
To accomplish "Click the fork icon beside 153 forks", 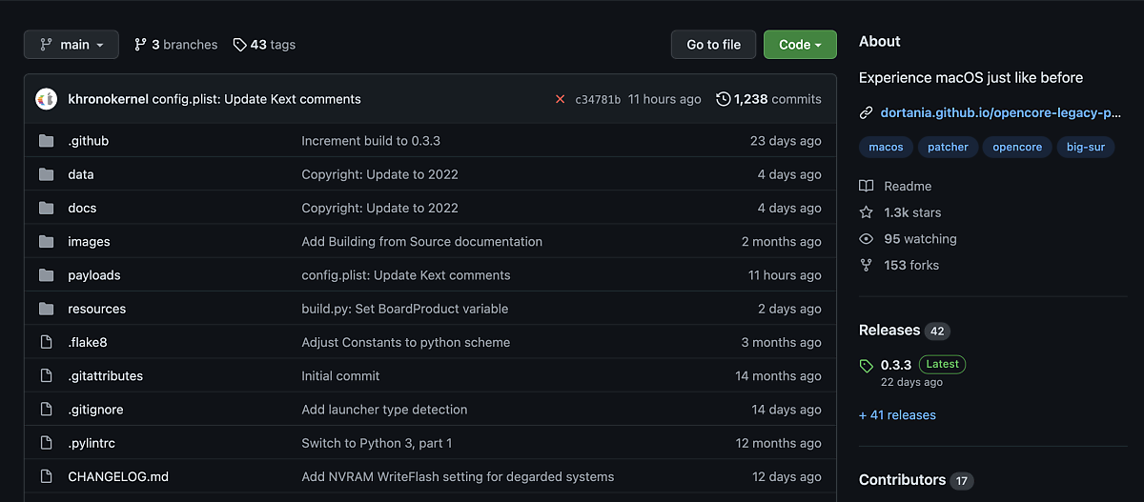I will (x=866, y=265).
